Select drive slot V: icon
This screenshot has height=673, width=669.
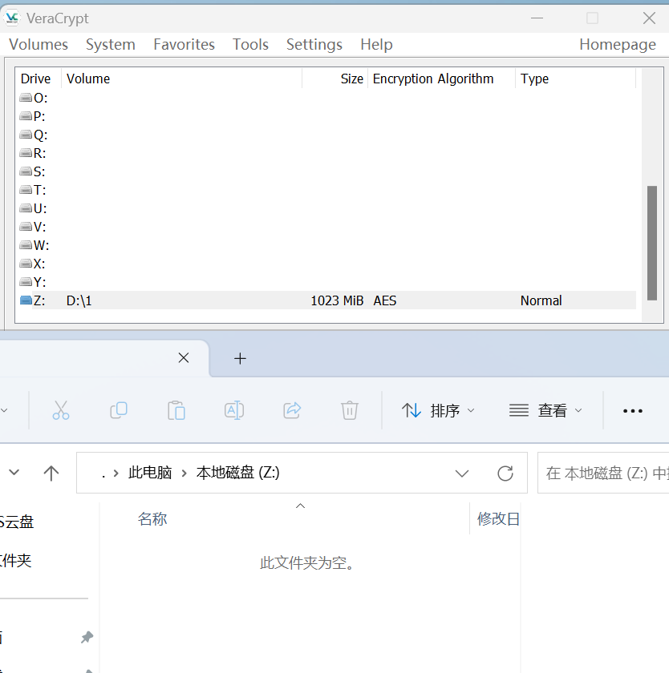point(26,227)
